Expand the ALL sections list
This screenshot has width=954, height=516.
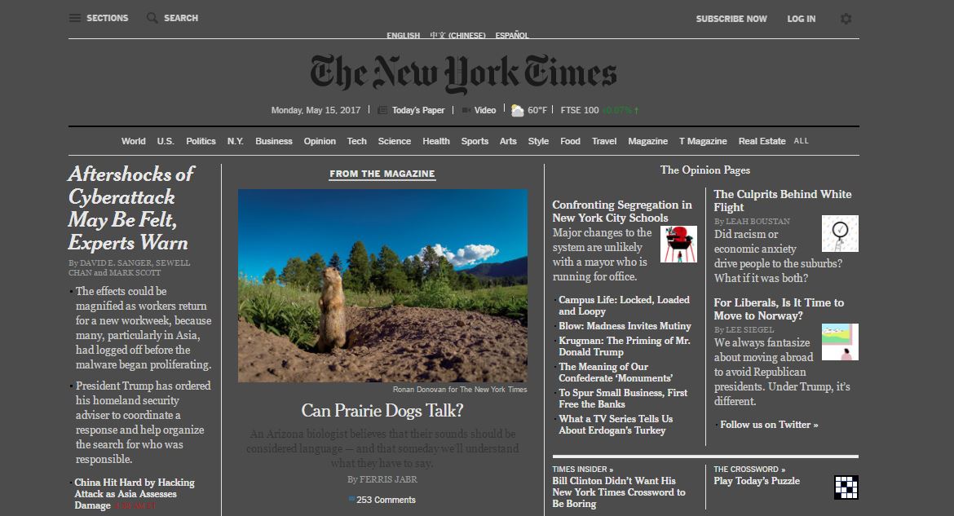coord(801,140)
